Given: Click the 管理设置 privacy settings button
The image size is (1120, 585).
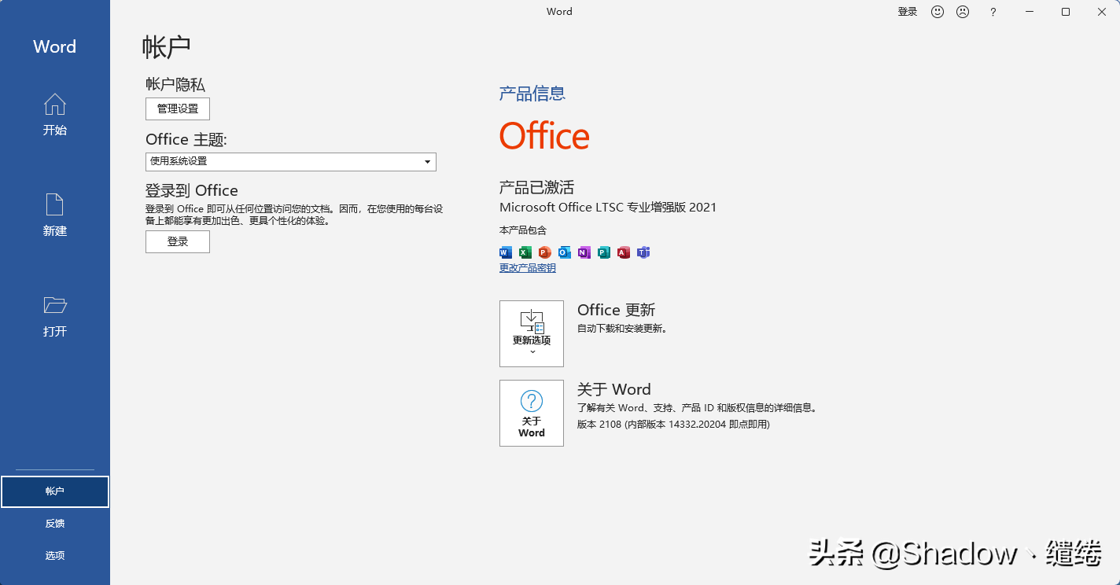Looking at the screenshot, I should click(178, 109).
